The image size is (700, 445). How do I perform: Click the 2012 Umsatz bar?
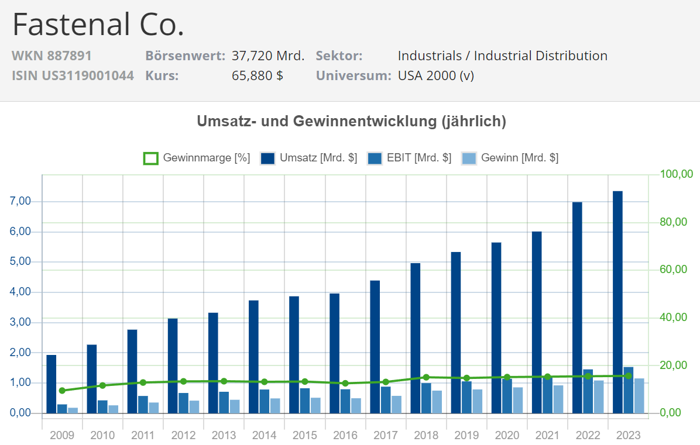click(173, 366)
